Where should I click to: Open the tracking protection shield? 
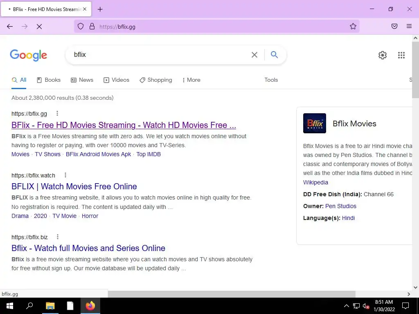[81, 26]
